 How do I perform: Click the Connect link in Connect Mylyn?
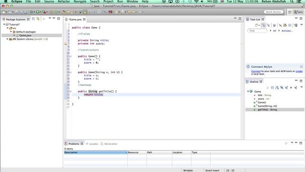256,71
